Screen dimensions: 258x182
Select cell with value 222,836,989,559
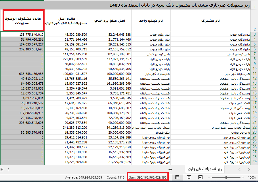point(66,59)
